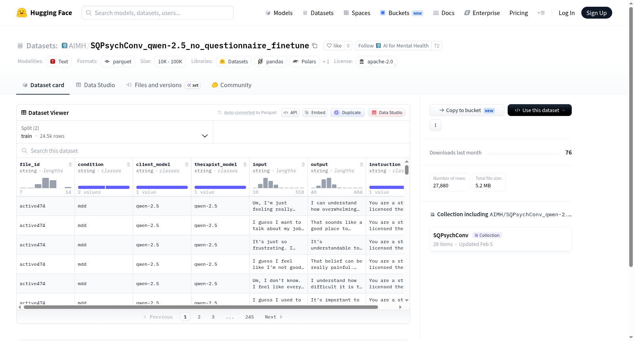Image resolution: width=634 pixels, height=341 pixels.
Task: Click the API button
Action: (290, 112)
